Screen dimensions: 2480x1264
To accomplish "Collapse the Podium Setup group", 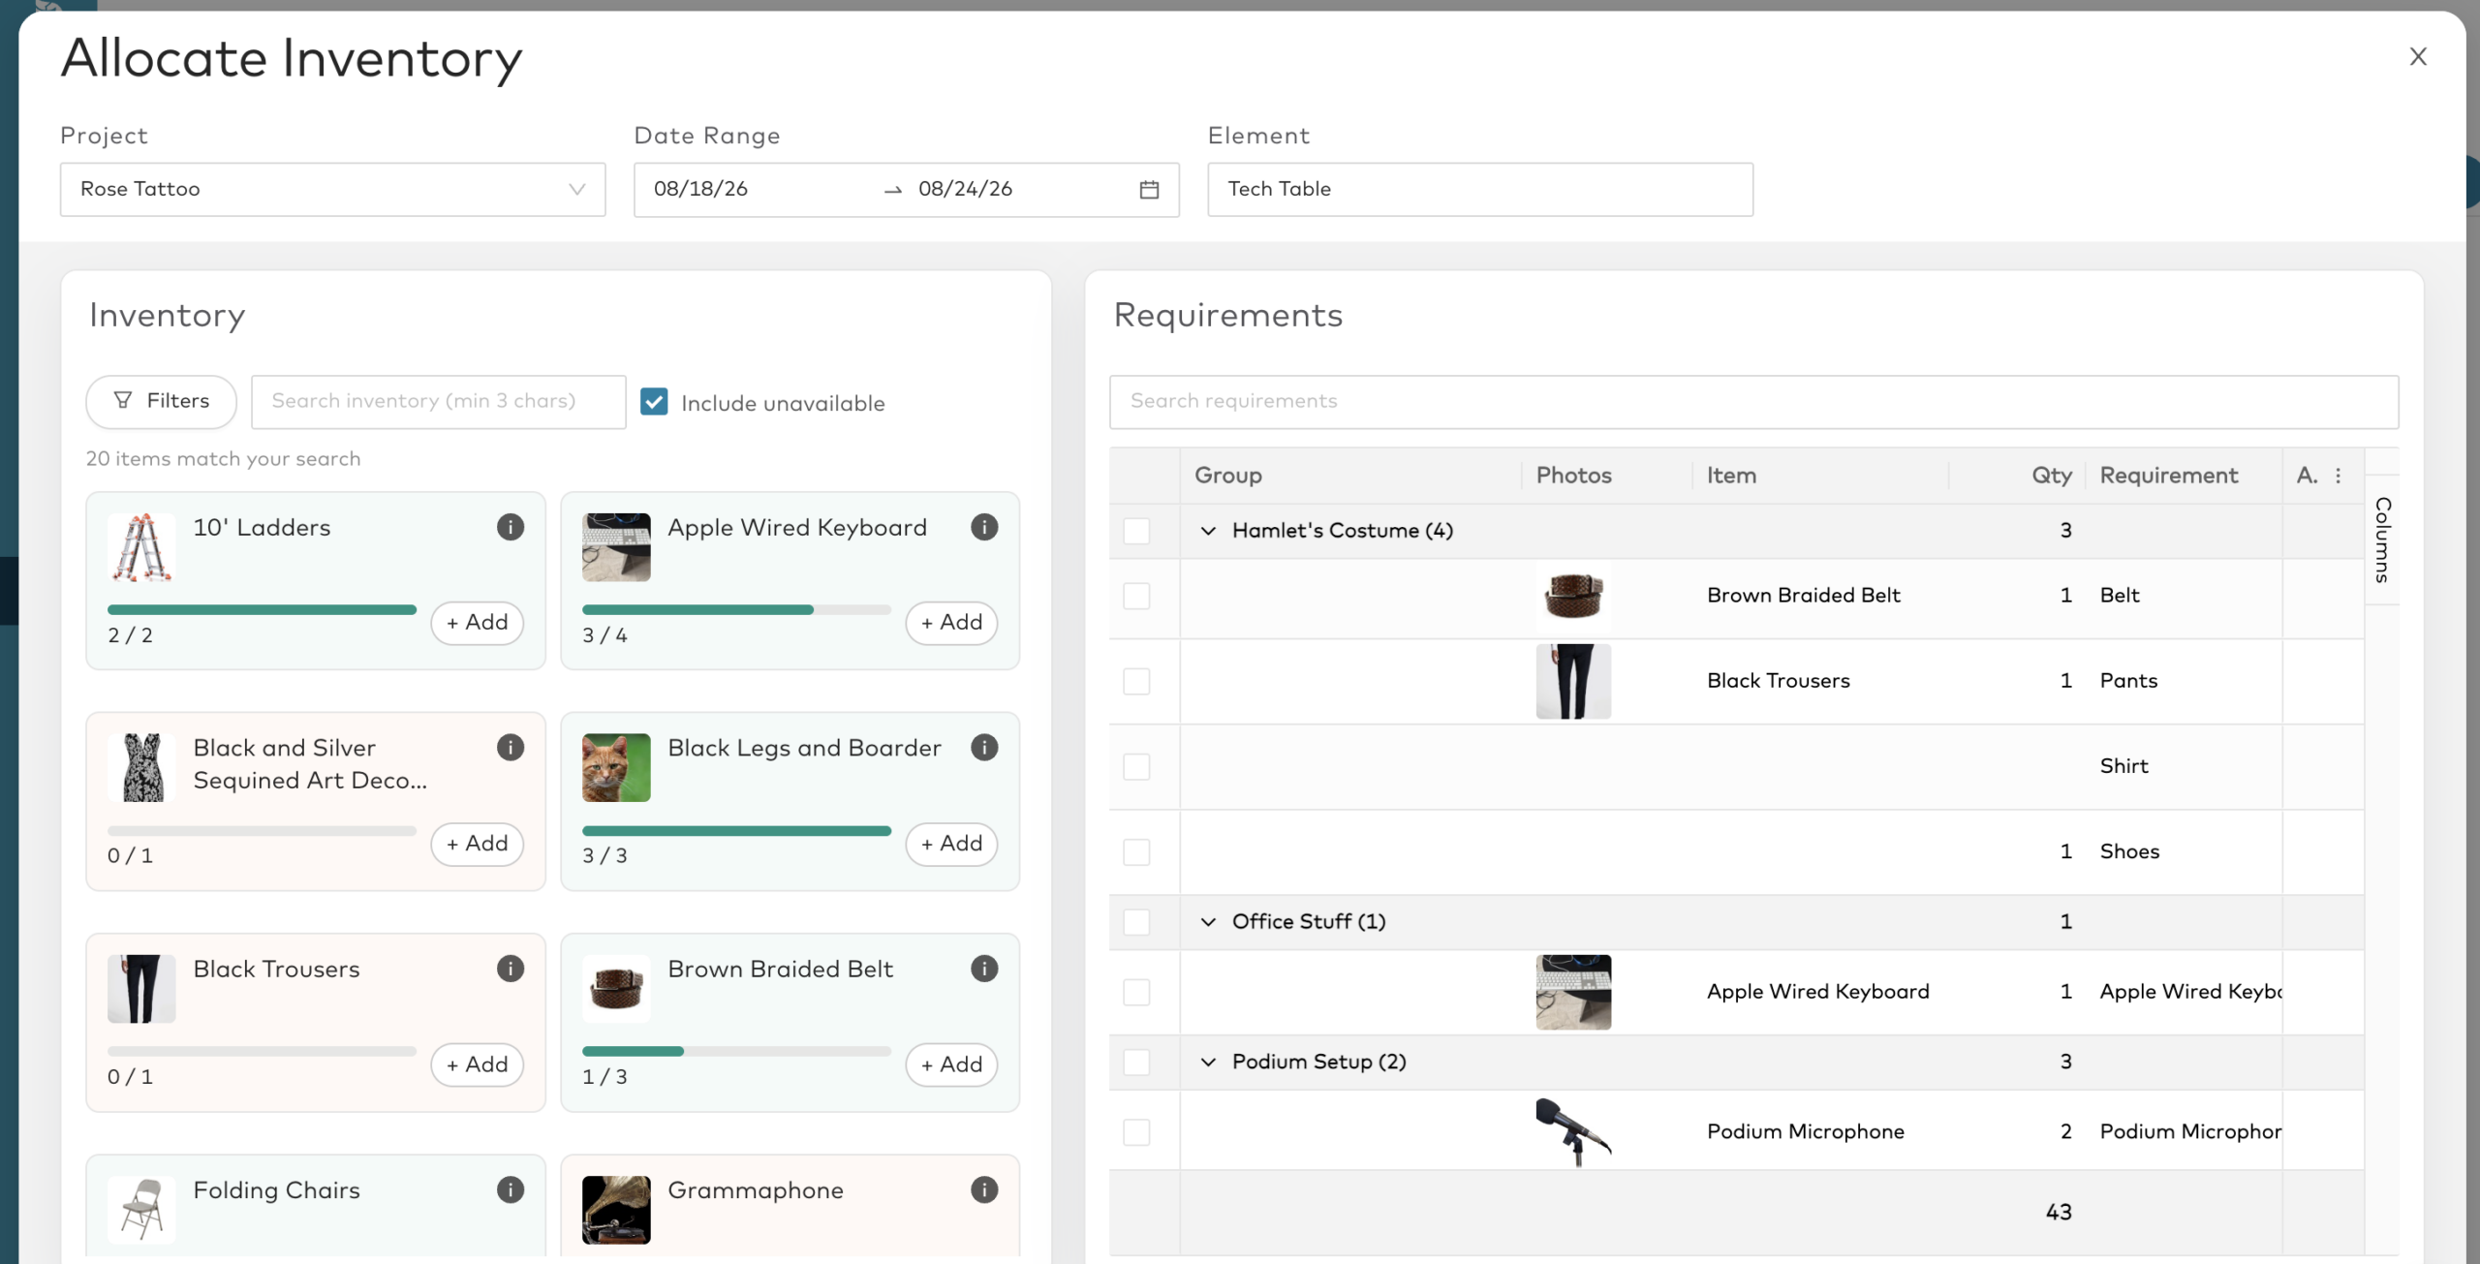I will point(1208,1063).
